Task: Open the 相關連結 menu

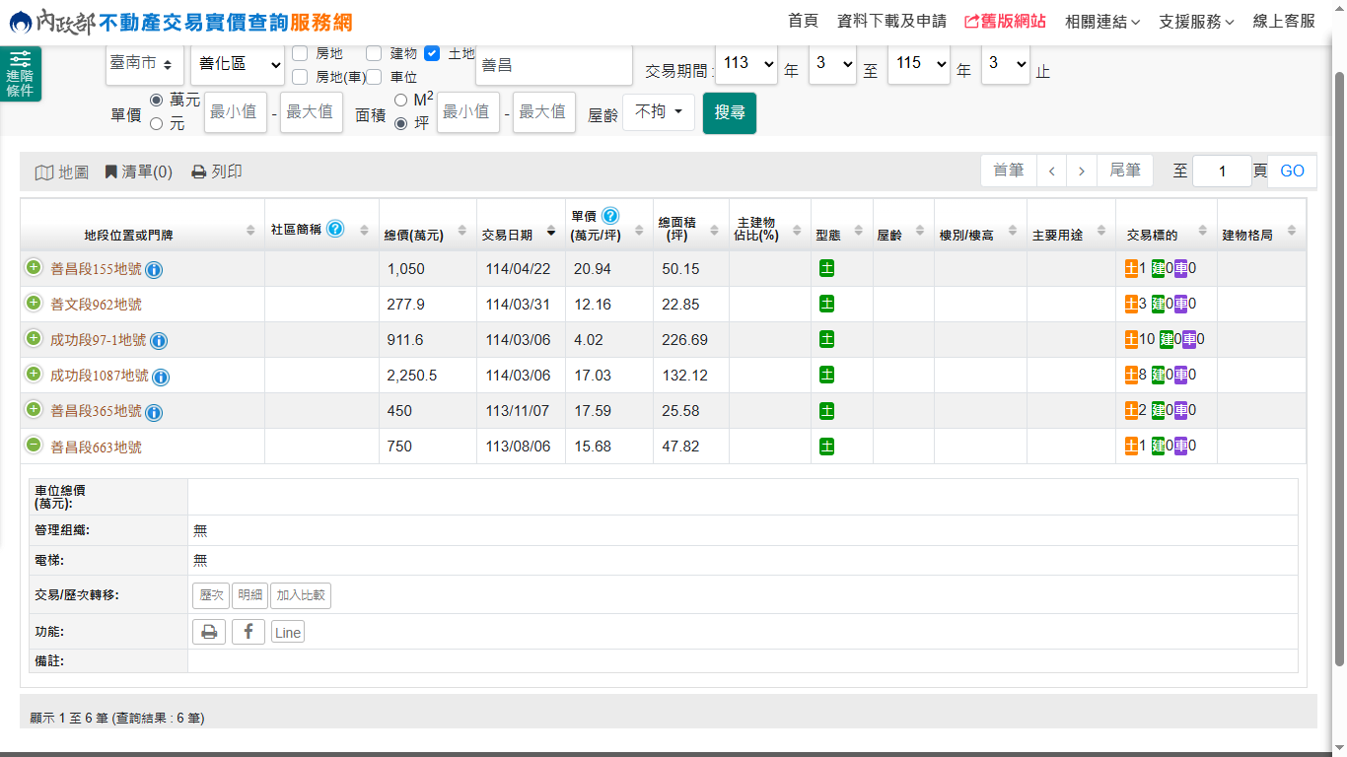Action: coord(1101,22)
